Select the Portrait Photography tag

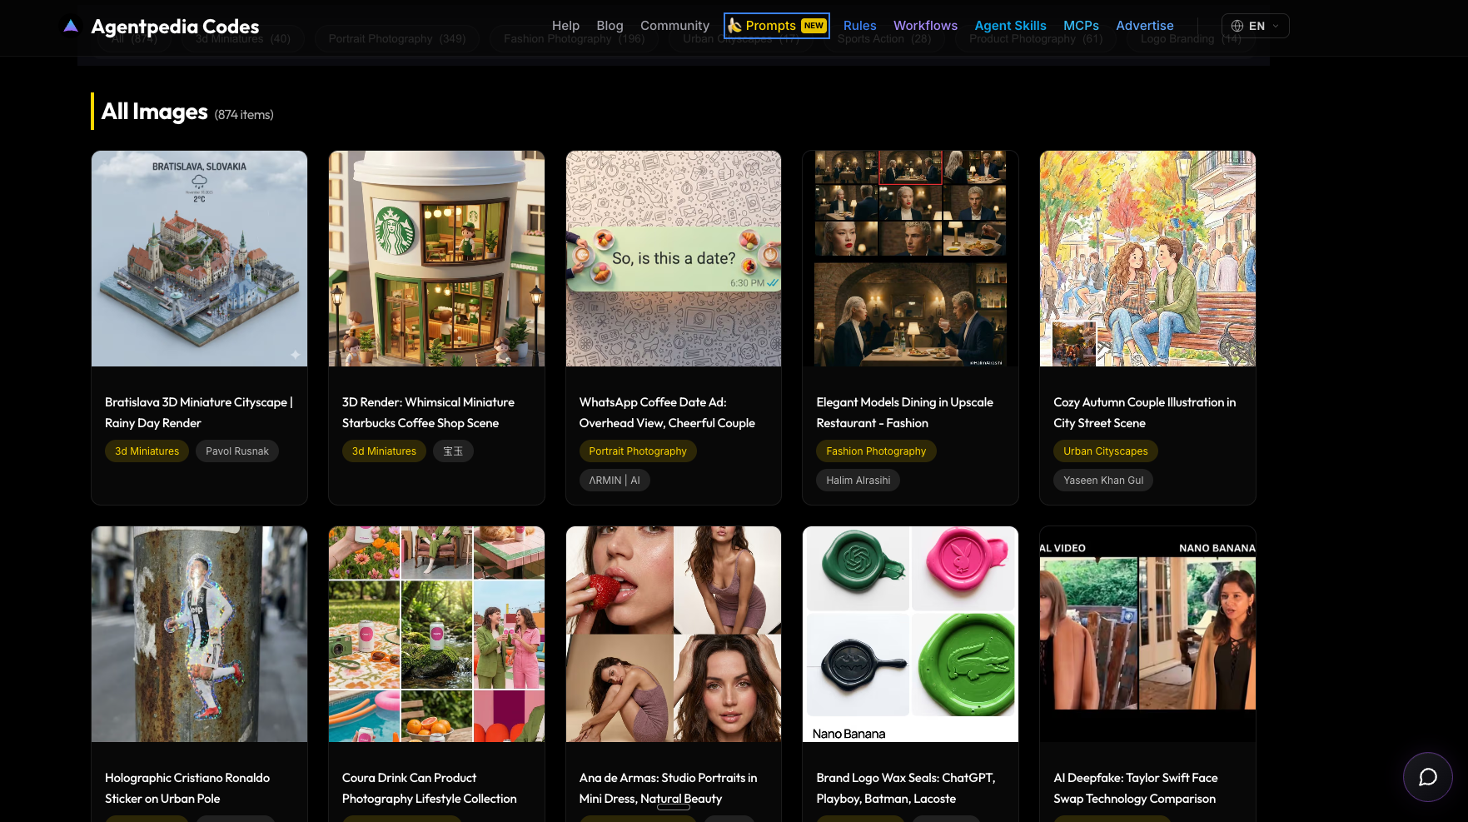click(638, 451)
